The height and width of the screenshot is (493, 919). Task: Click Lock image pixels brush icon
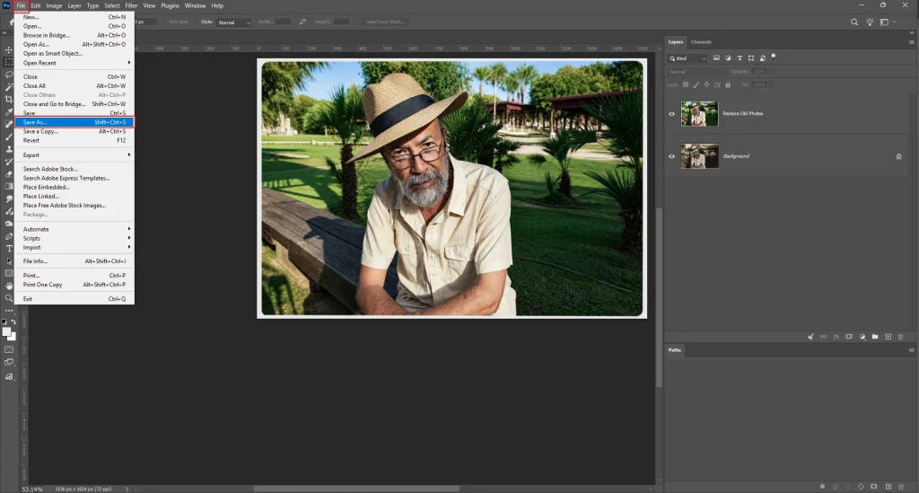click(696, 84)
